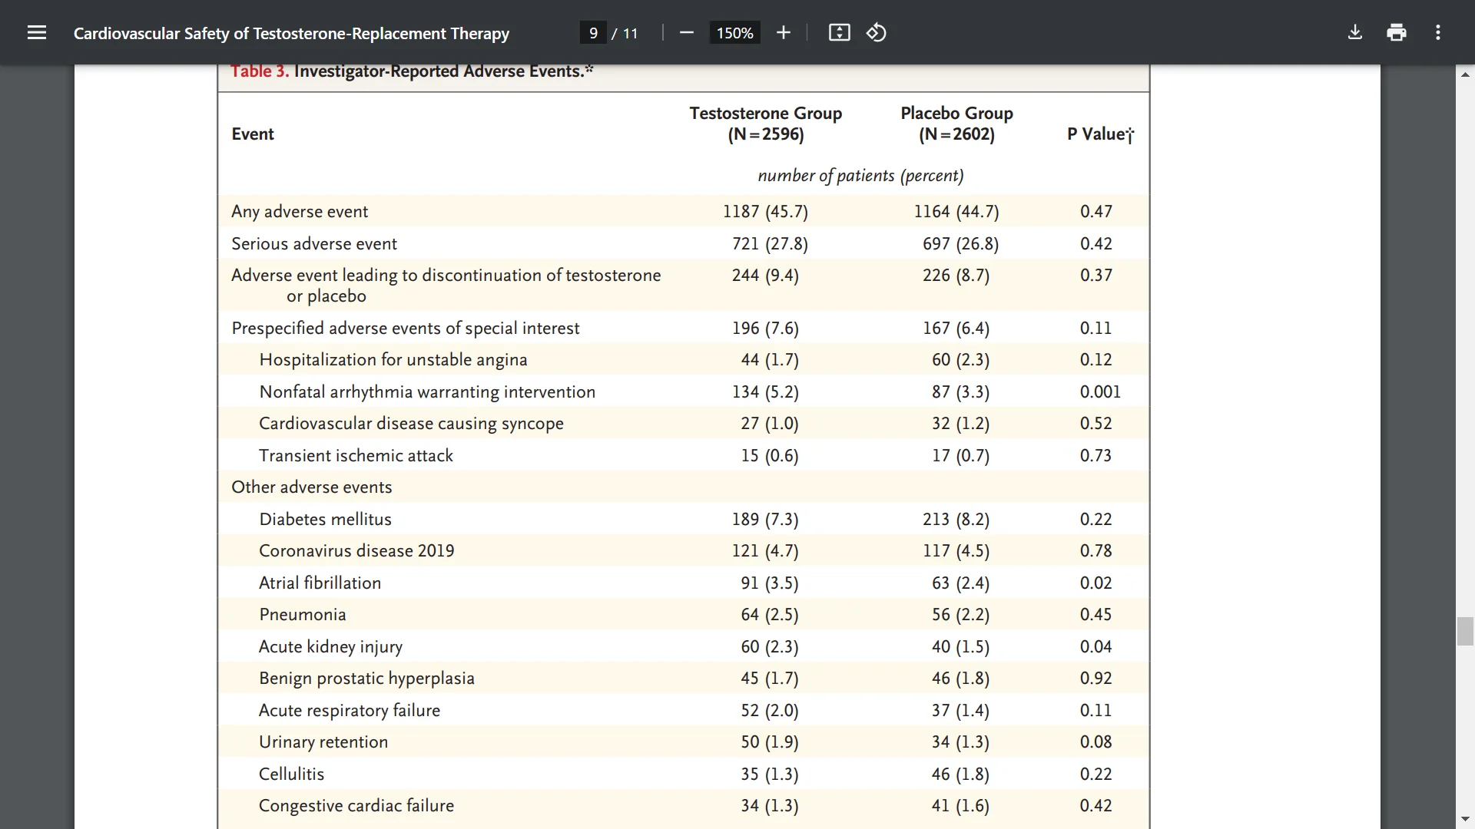Click the value '244 (9.4)'

(x=765, y=276)
